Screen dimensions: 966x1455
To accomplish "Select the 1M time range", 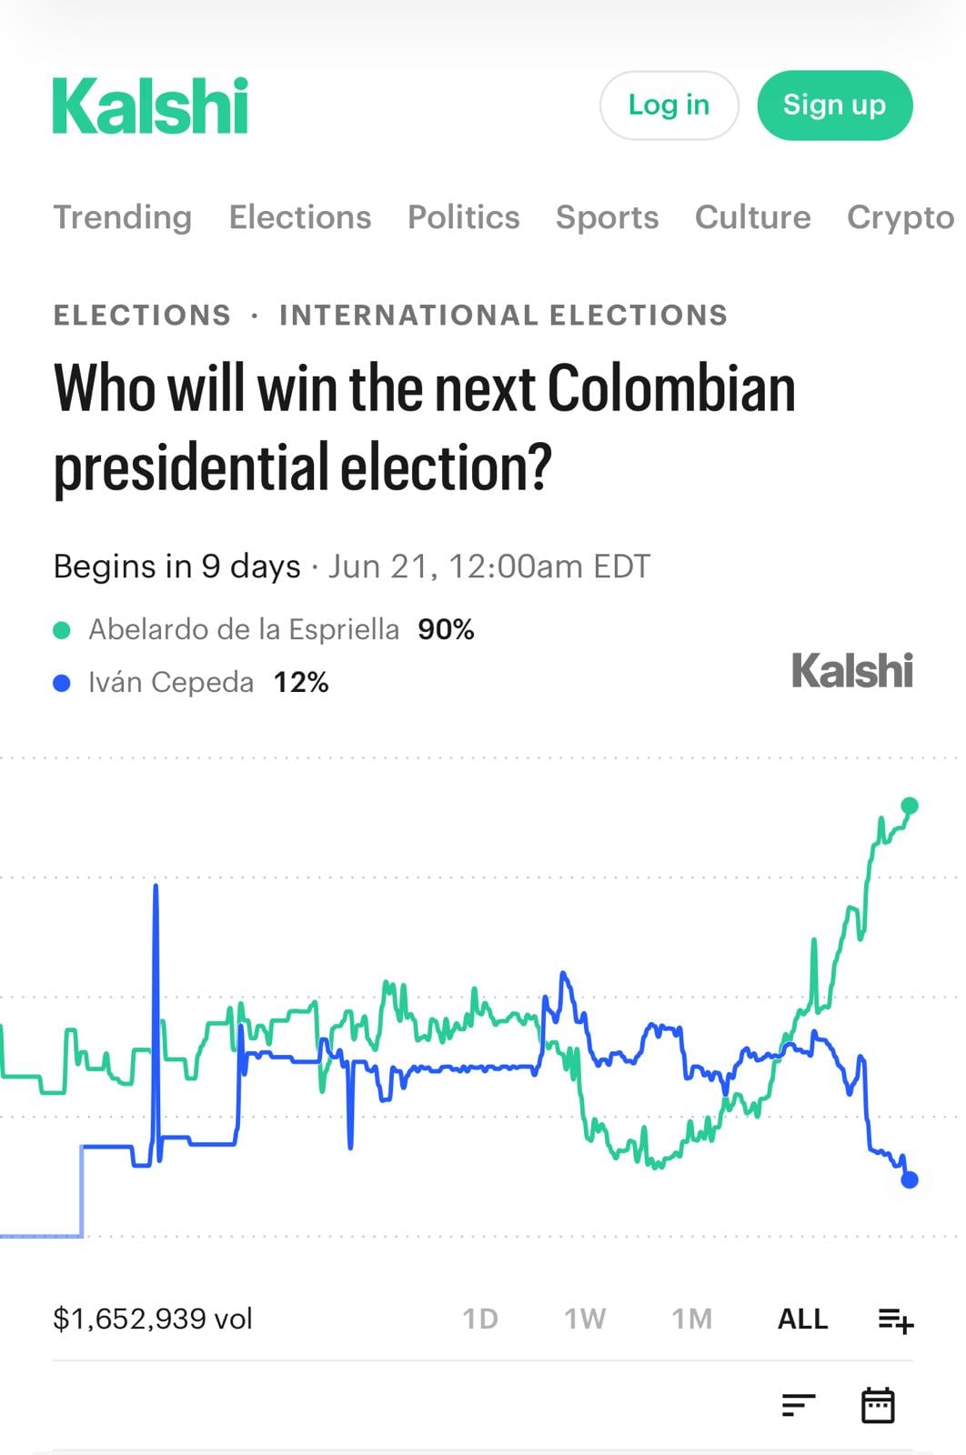I will pyautogui.click(x=692, y=1319).
